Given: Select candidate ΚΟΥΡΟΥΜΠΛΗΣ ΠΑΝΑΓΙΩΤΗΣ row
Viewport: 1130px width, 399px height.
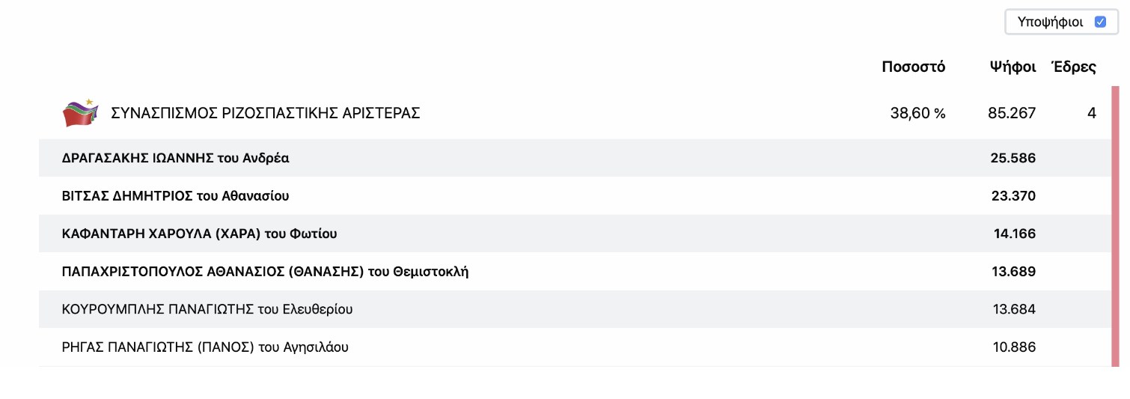Looking at the screenshot, I should [x=575, y=309].
